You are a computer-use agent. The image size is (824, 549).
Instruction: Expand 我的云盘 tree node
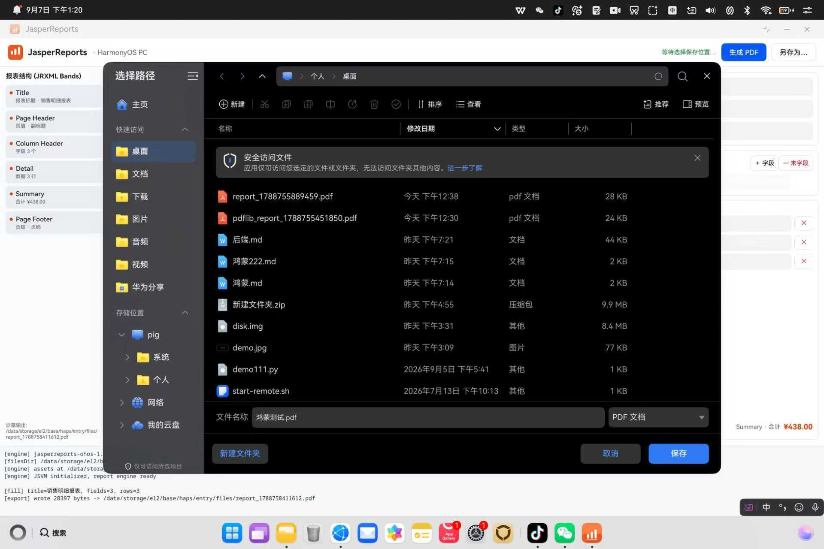(121, 425)
